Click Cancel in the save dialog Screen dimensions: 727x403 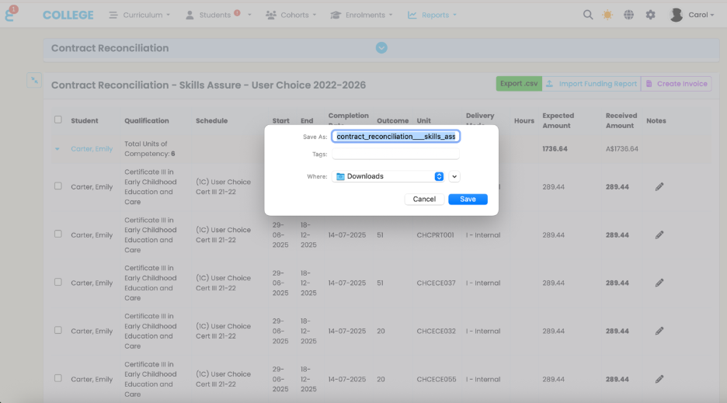tap(424, 200)
